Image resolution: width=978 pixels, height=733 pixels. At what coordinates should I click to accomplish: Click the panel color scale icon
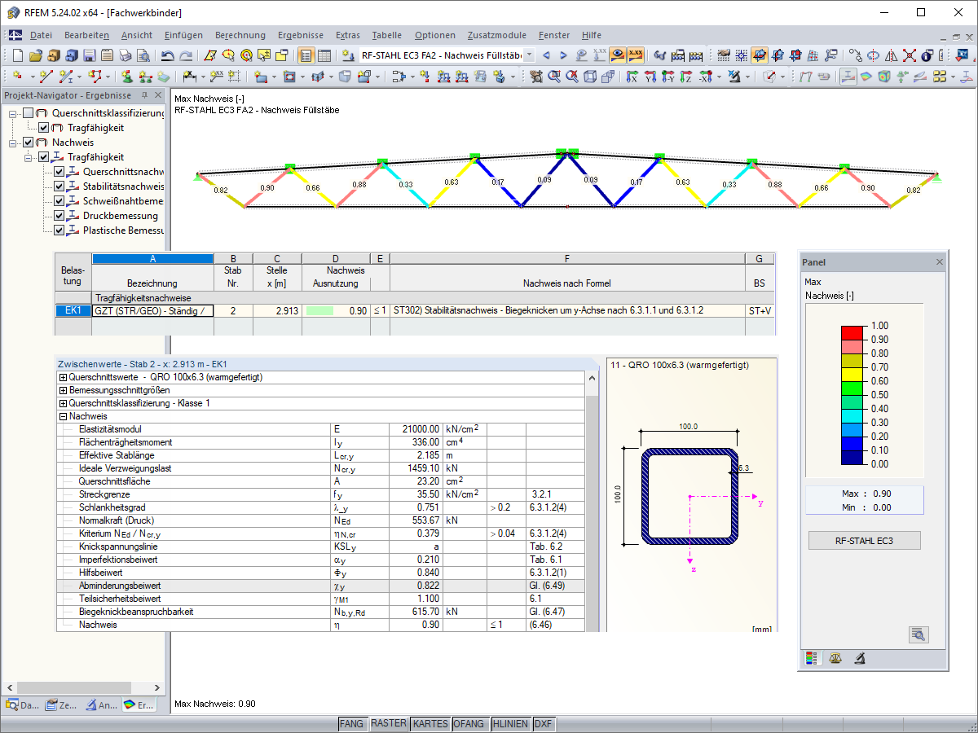(811, 658)
